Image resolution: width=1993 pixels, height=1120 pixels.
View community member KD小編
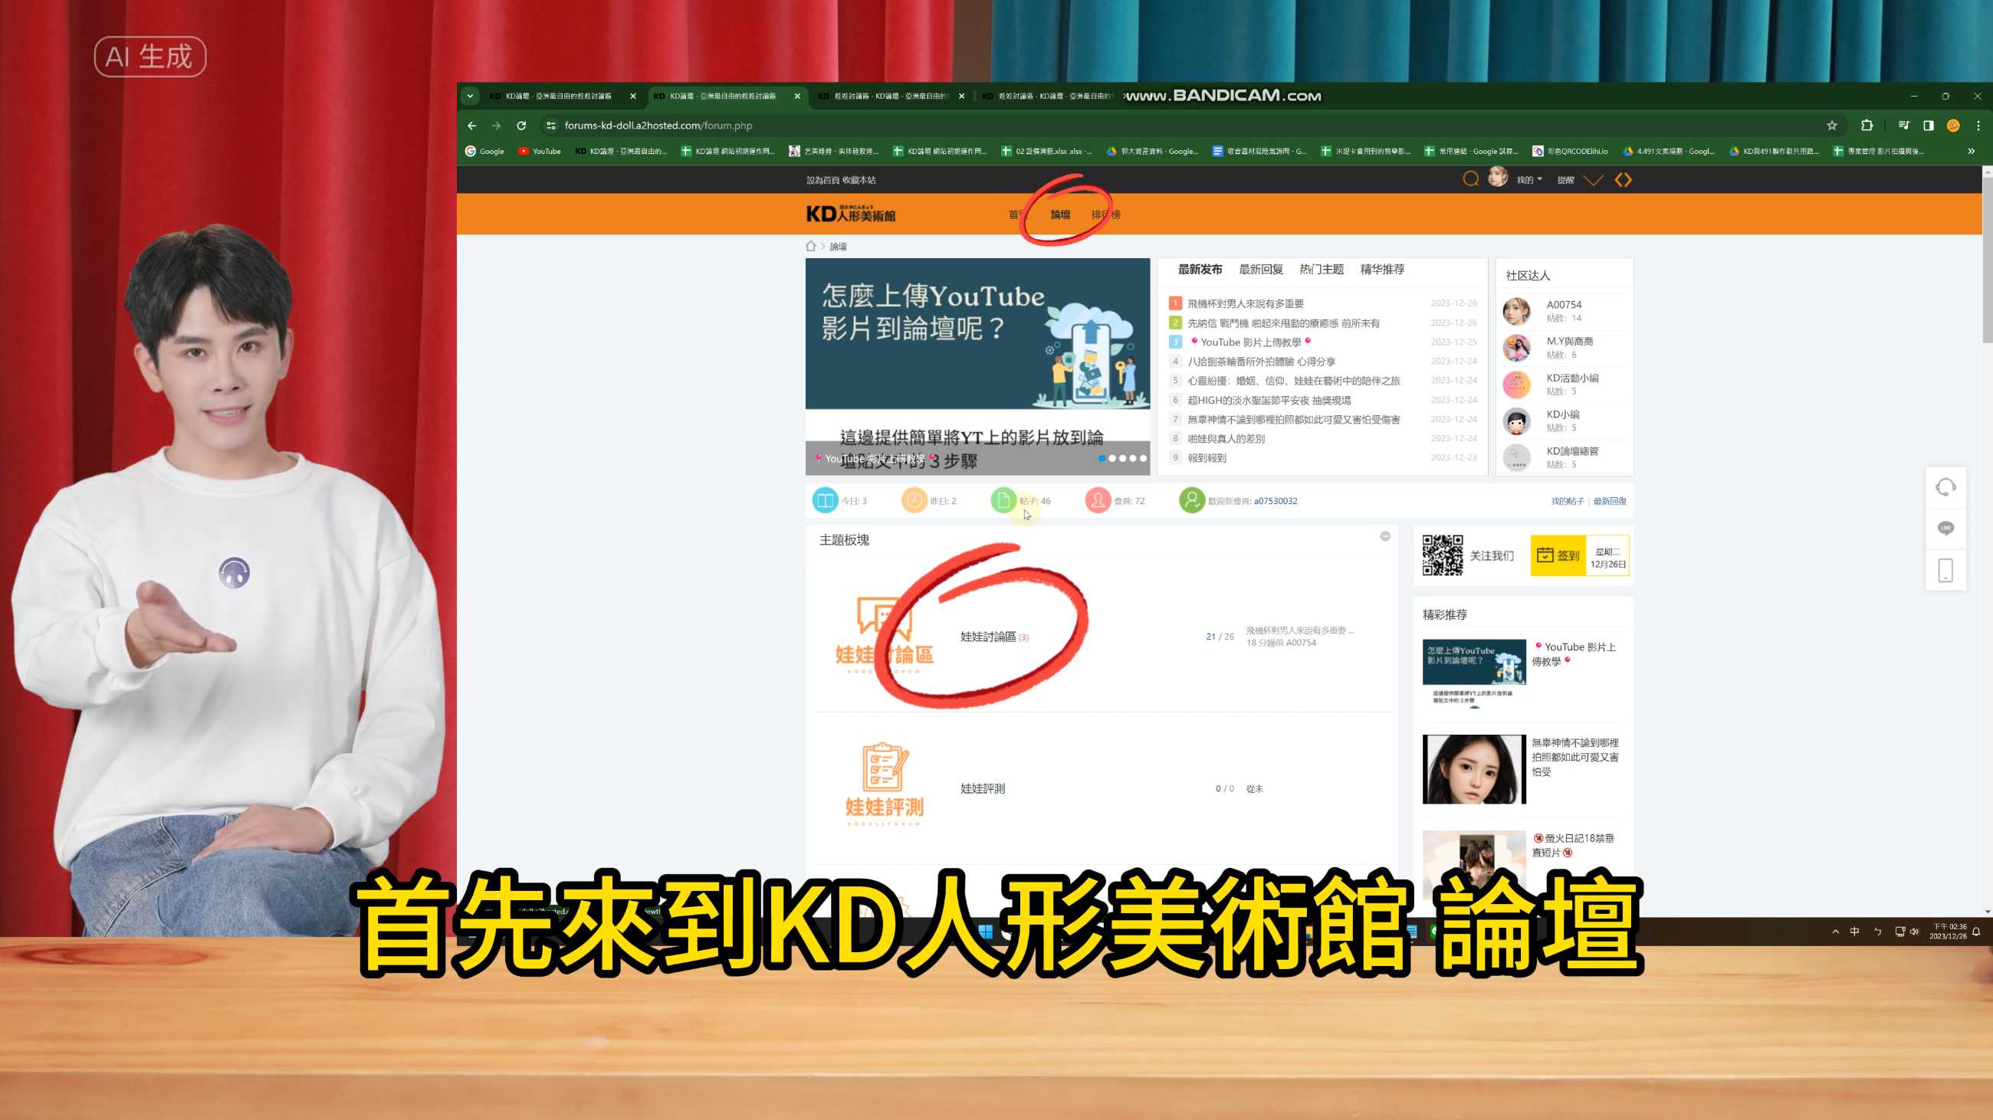1563,414
